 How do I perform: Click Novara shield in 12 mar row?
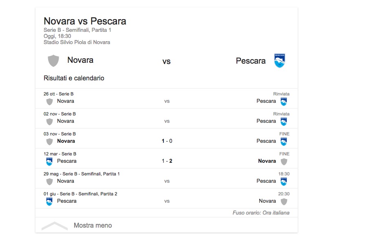coord(284,161)
